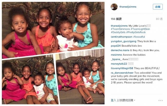This screenshot has width=167, height=106.
Task: Visit ilovemylittlegirl58's profile
Action: click(122, 68)
